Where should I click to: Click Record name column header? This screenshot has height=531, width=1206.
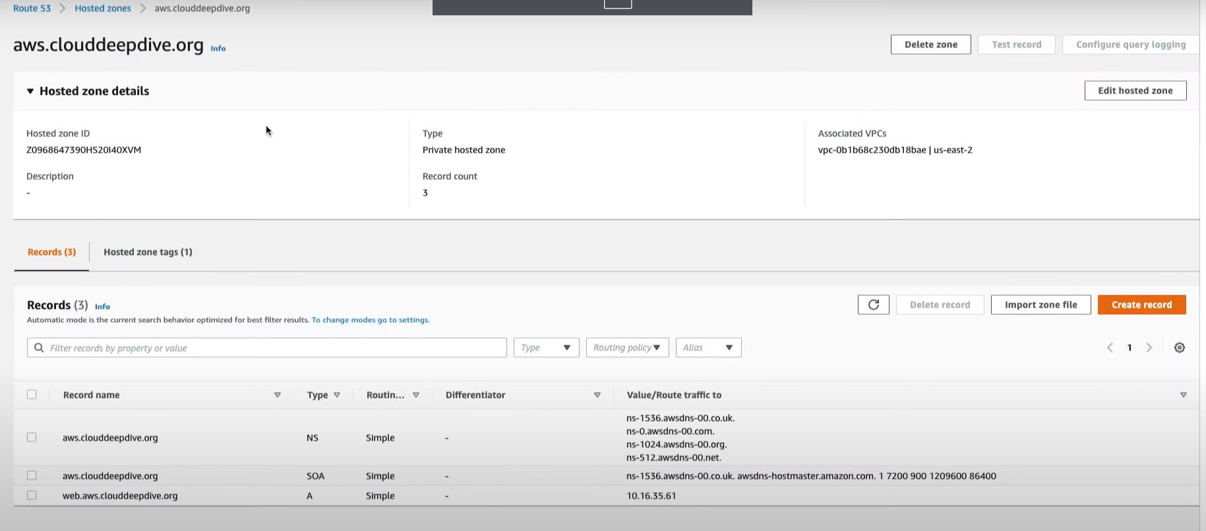pos(91,395)
